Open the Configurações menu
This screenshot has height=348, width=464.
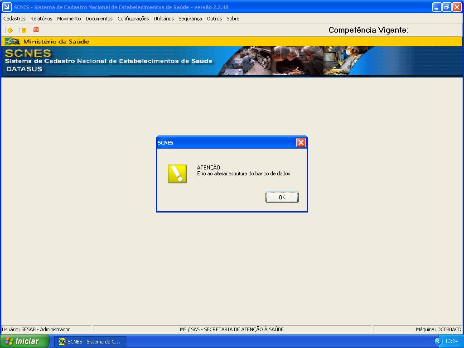(x=133, y=19)
